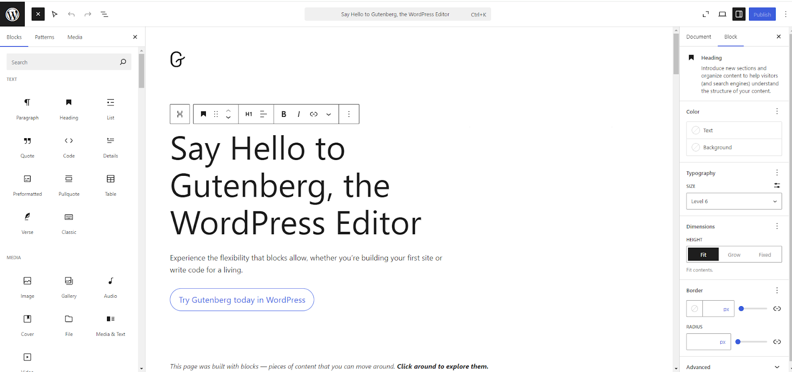The image size is (792, 372).
Task: Insert a Heading block from inserter
Action: click(x=69, y=108)
